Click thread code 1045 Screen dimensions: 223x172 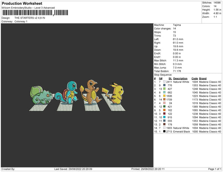(x=195, y=92)
